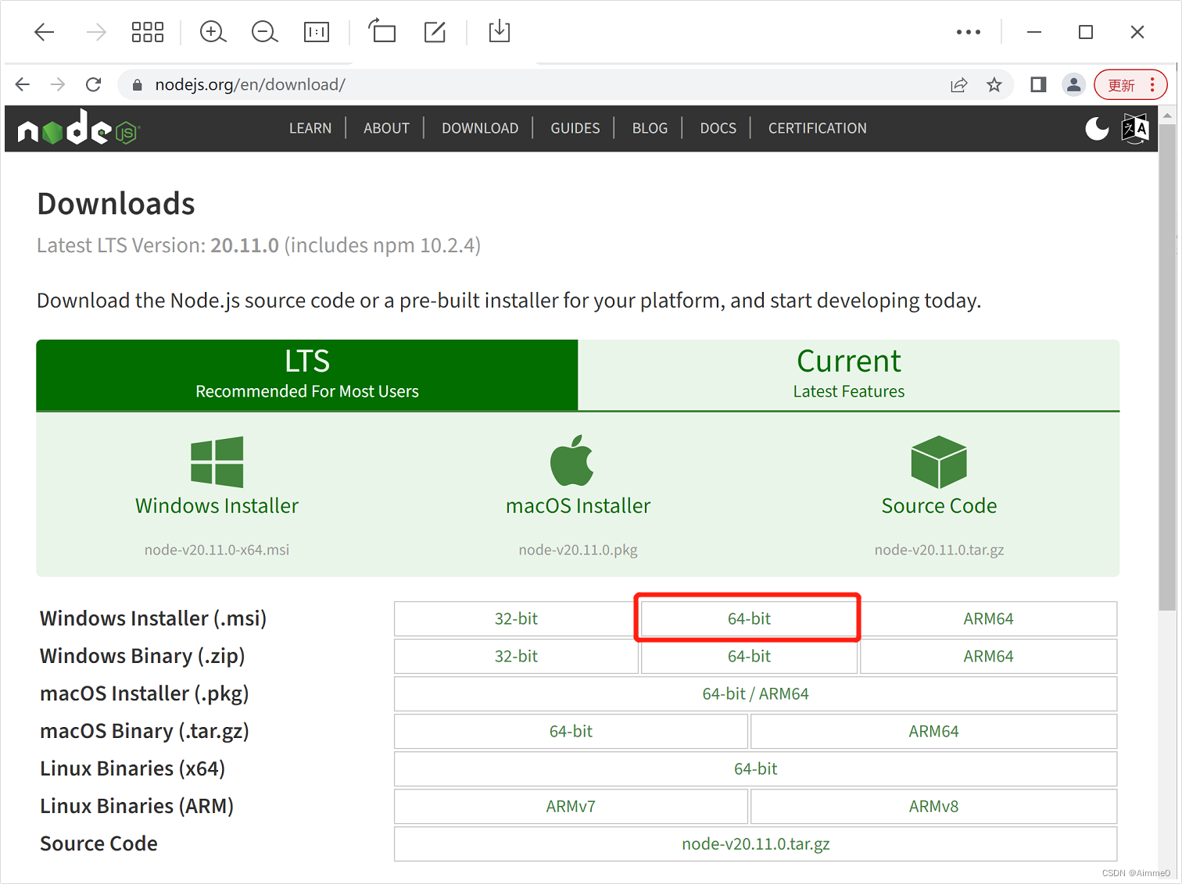
Task: Click node-v20.11.0.tar.gz under Source Code icon
Action: pyautogui.click(x=939, y=550)
